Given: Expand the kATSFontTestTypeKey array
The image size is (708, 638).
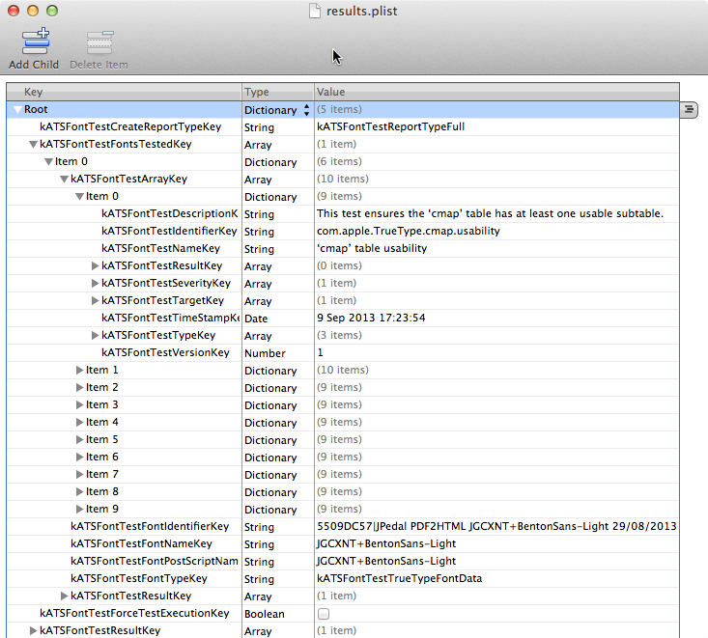Looking at the screenshot, I should (96, 336).
